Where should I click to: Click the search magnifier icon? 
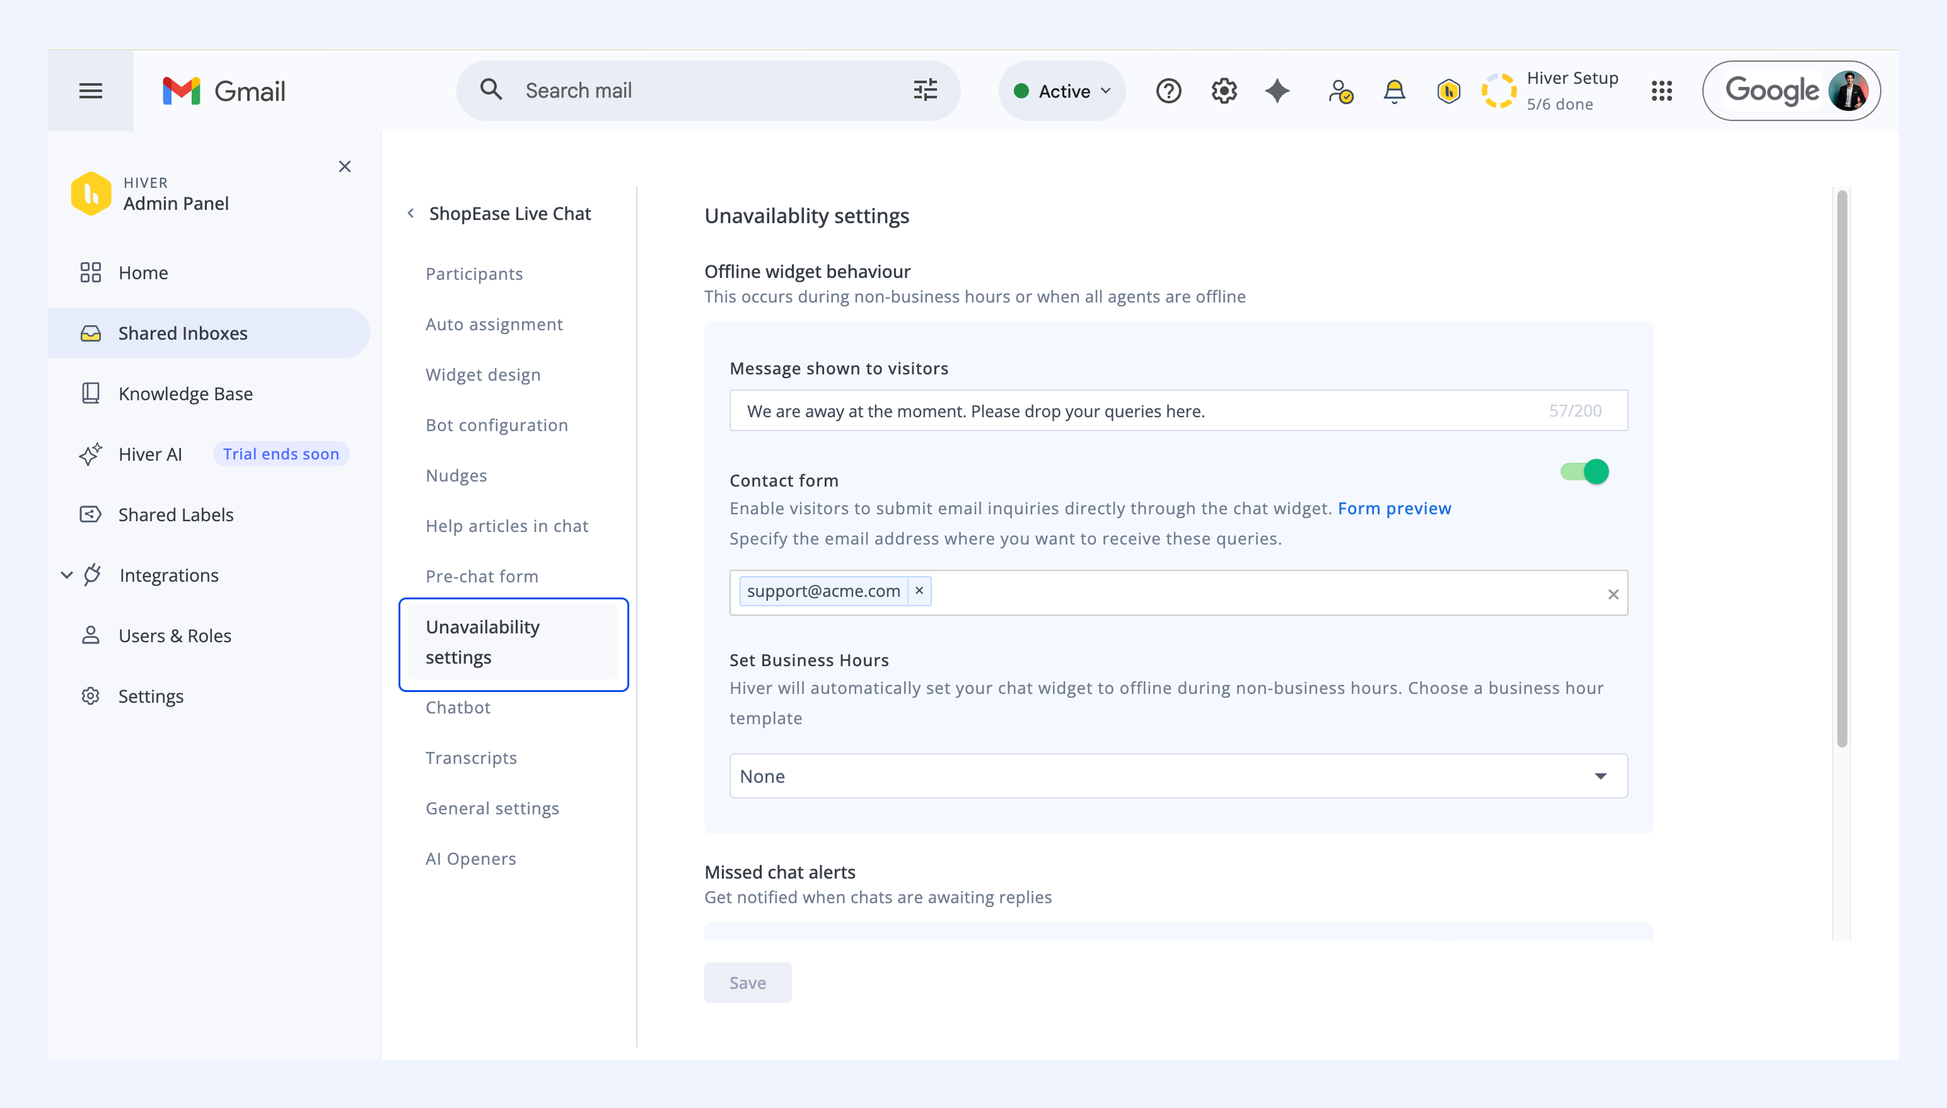[x=491, y=89]
